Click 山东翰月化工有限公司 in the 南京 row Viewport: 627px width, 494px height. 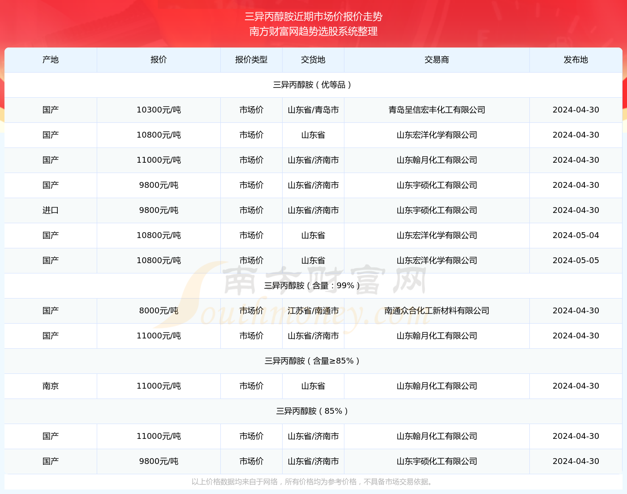coord(437,386)
